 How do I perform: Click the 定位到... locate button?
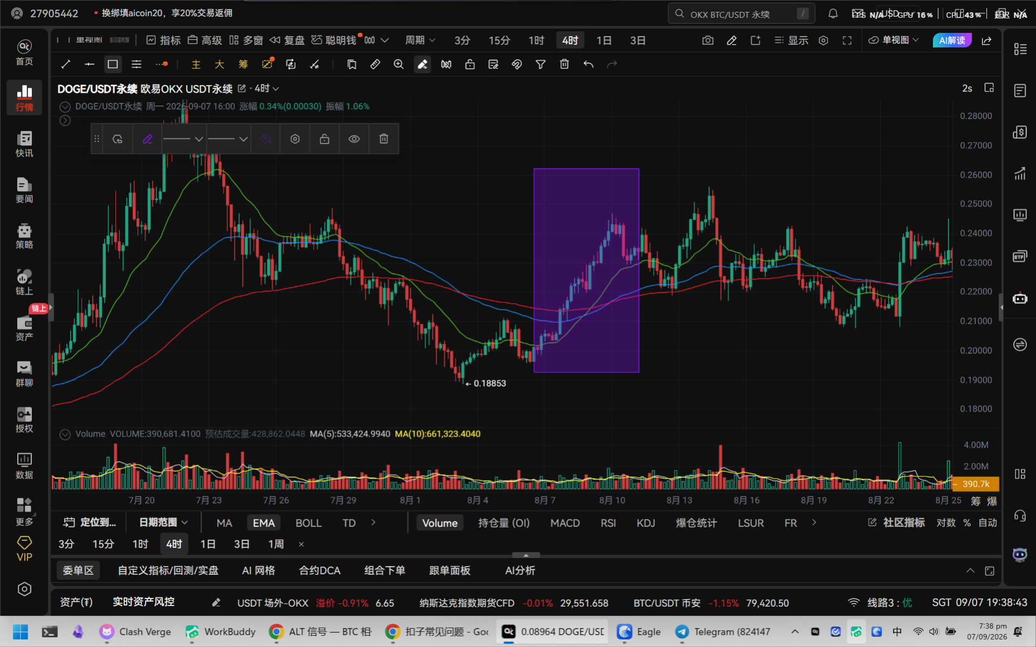(x=90, y=523)
